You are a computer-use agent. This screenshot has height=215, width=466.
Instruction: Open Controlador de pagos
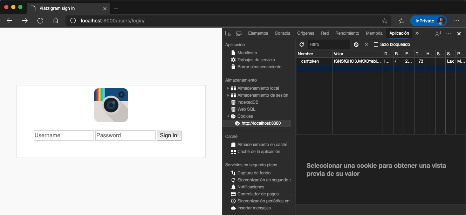(x=258, y=194)
